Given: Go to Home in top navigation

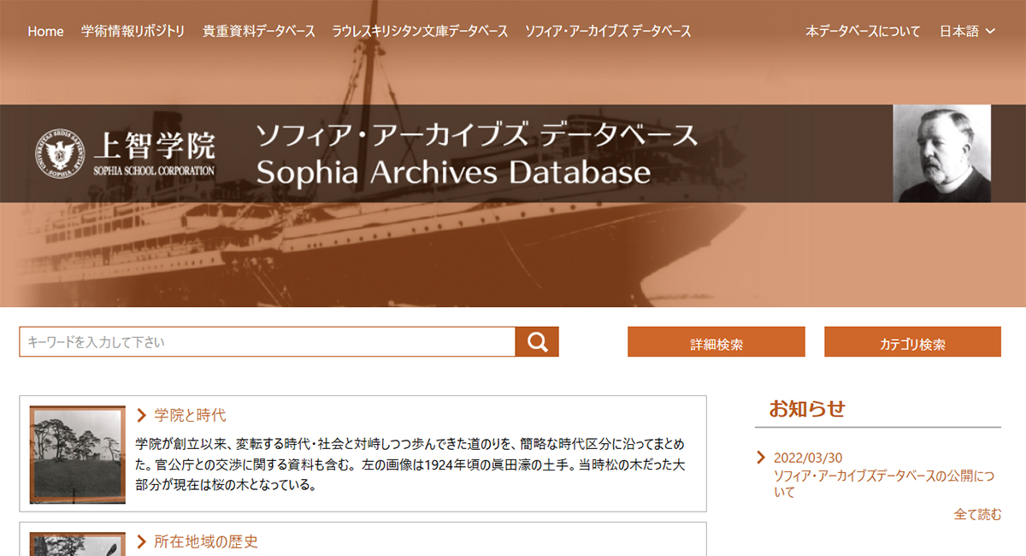Looking at the screenshot, I should (45, 32).
